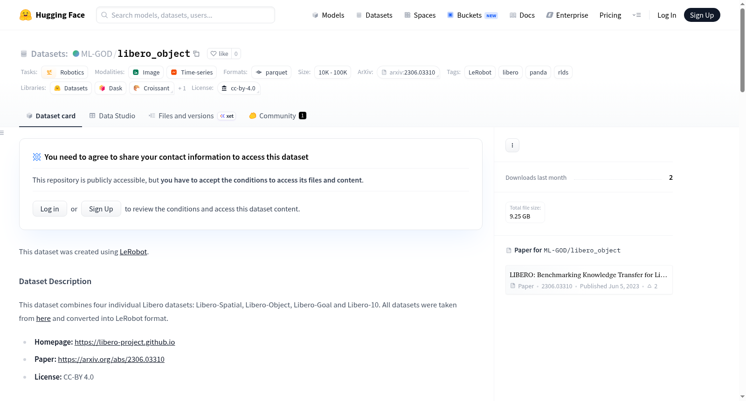
Task: Switch to the Dataset card tab
Action: point(50,116)
